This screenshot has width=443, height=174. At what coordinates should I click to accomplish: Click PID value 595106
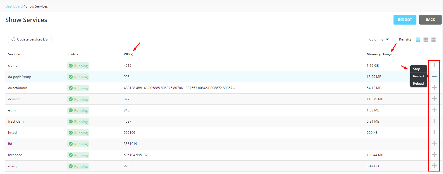tap(129, 133)
